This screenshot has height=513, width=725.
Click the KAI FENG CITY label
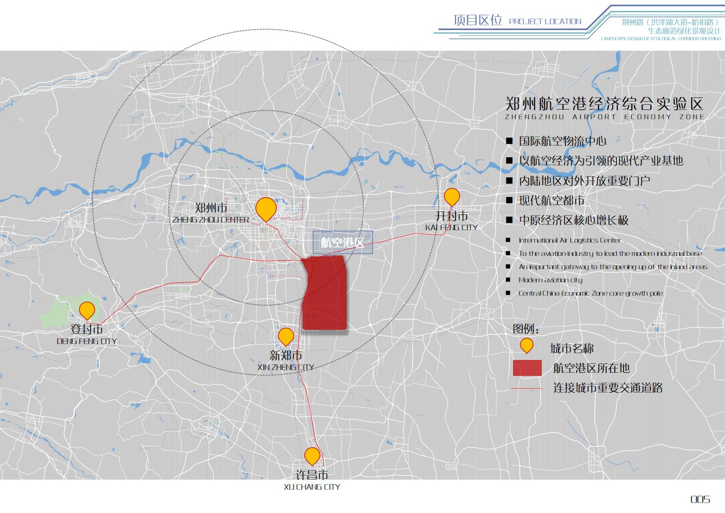(451, 227)
